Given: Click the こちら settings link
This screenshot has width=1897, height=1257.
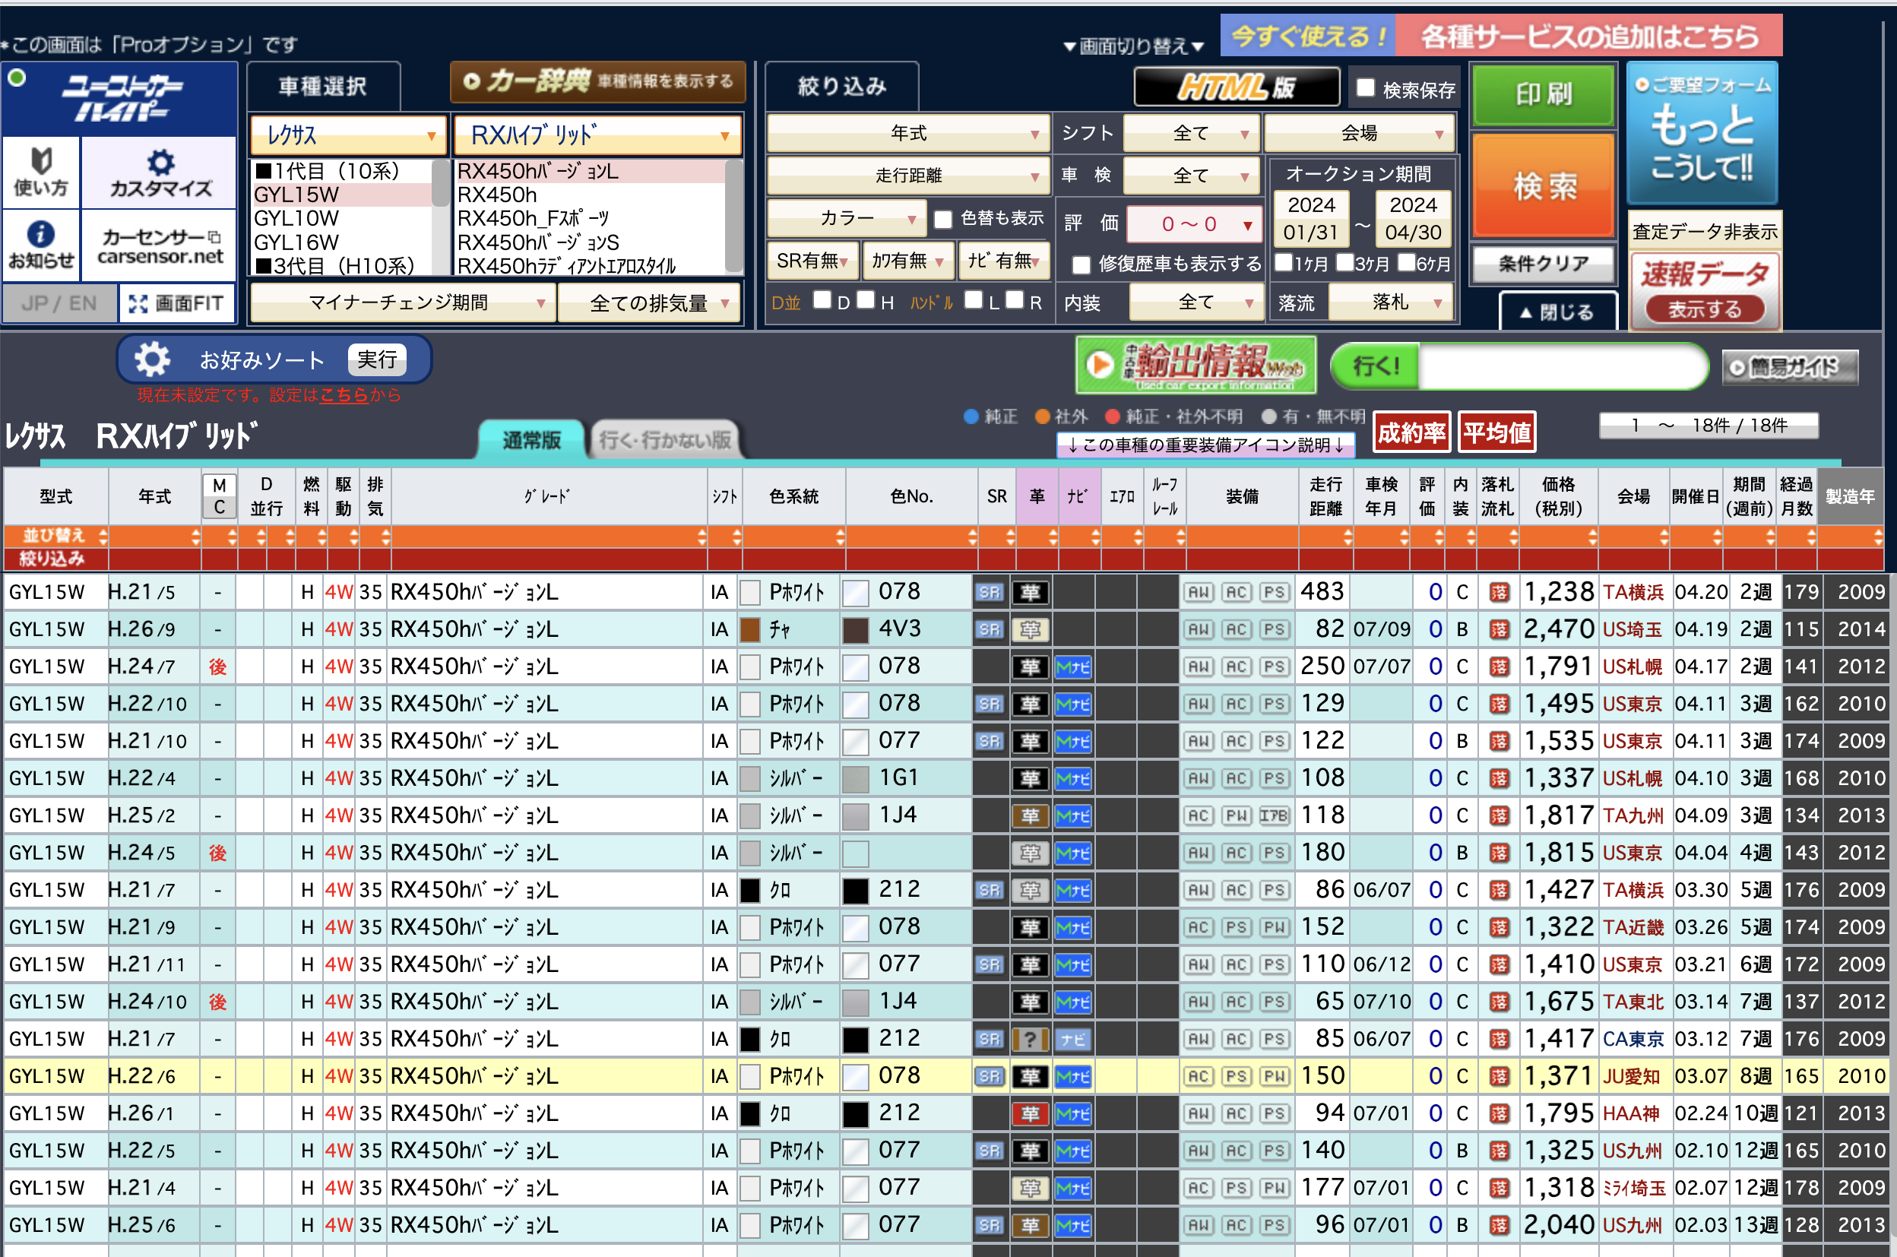Looking at the screenshot, I should tap(344, 395).
